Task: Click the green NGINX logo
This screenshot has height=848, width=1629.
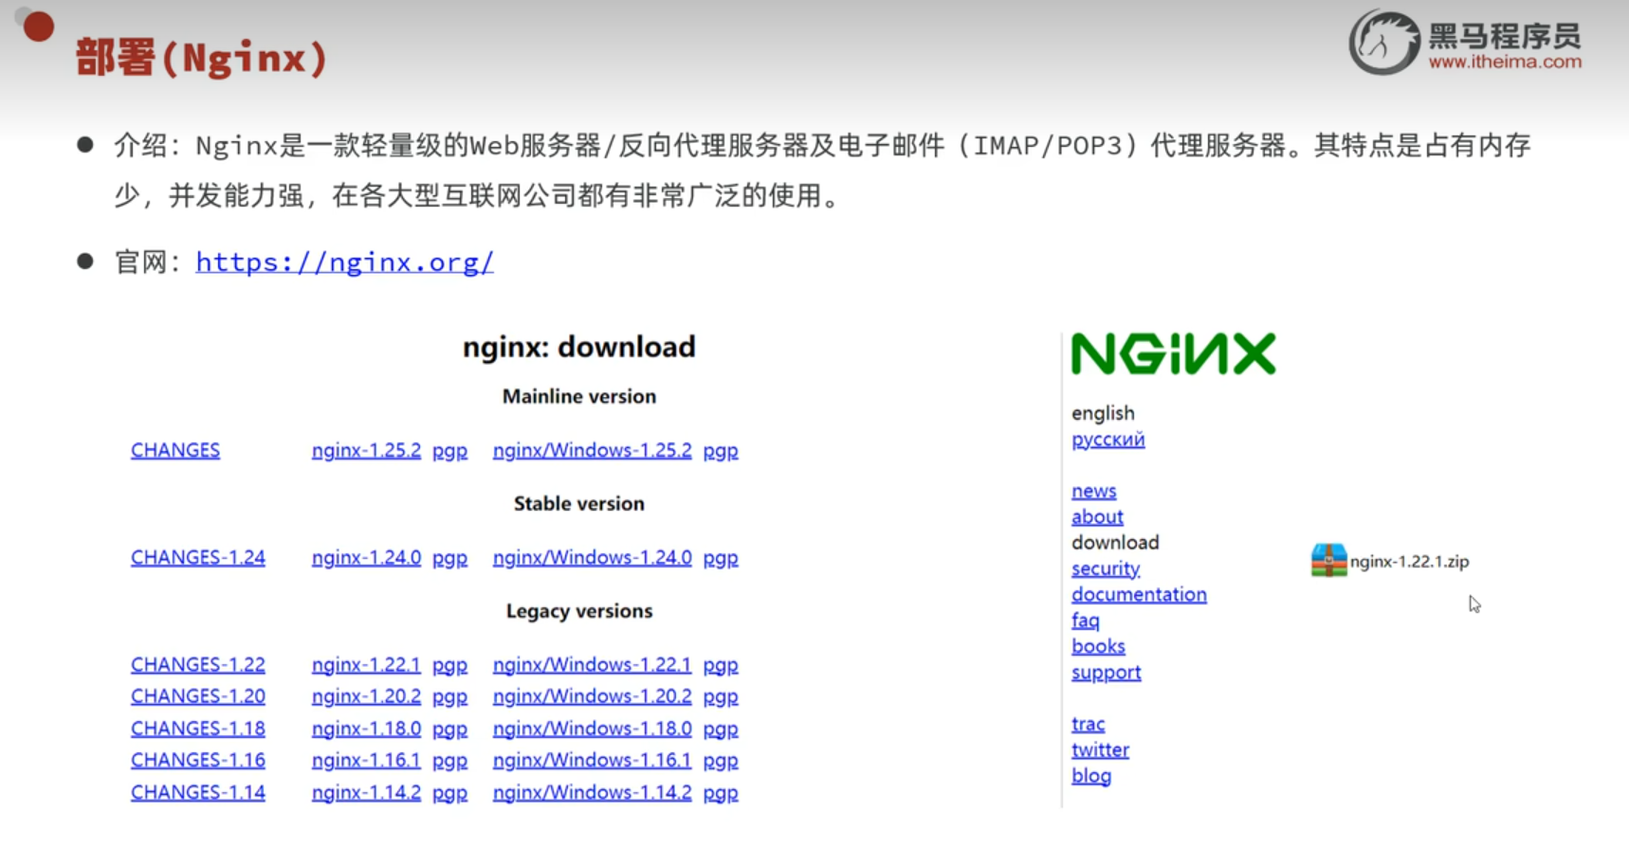Action: (x=1173, y=353)
